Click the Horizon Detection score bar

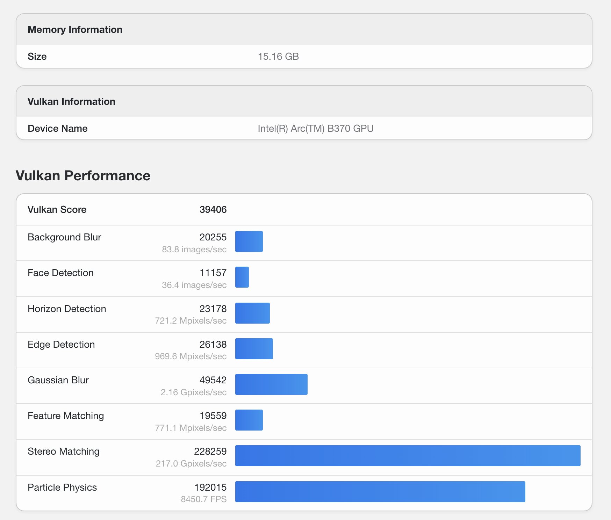click(252, 313)
